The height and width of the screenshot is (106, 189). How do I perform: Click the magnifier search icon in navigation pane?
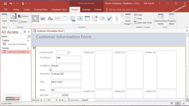pos(29,37)
